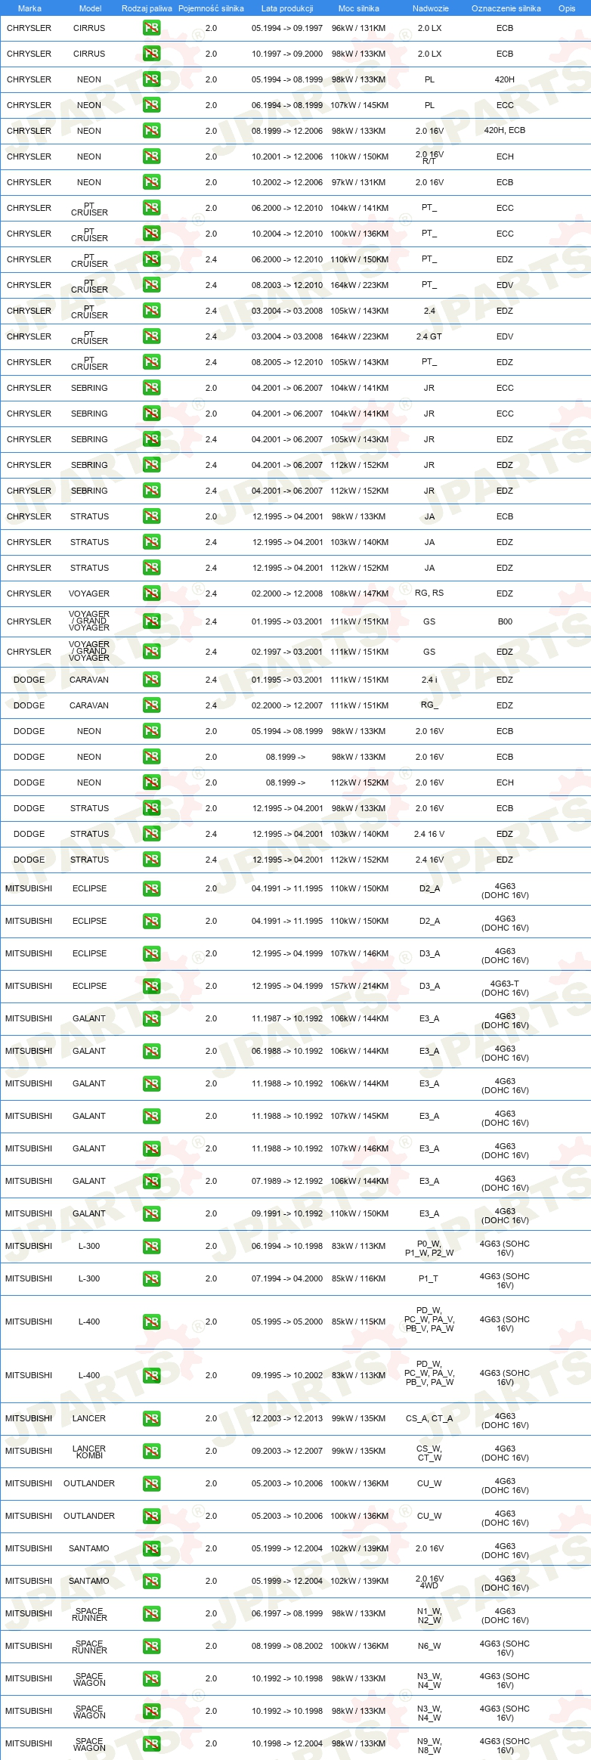The height and width of the screenshot is (1760, 591).
Task: Click fuel icon in Space Wagon 10.1998 row
Action: 151,1743
